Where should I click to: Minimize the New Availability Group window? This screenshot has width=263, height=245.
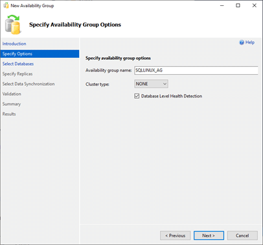coord(222,5)
